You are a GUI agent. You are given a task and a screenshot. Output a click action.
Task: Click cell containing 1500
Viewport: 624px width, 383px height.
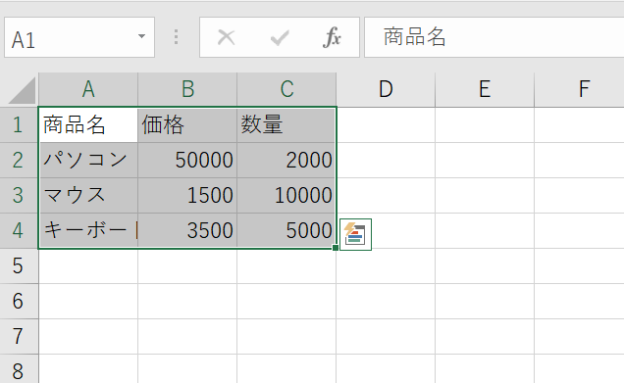point(187,196)
